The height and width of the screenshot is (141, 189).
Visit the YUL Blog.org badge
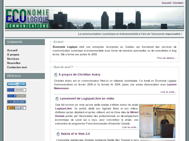click(17, 102)
